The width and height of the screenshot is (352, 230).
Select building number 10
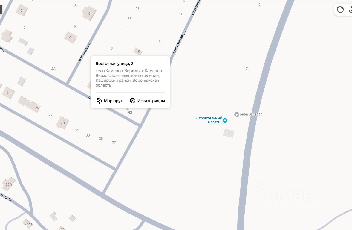click(138, 51)
